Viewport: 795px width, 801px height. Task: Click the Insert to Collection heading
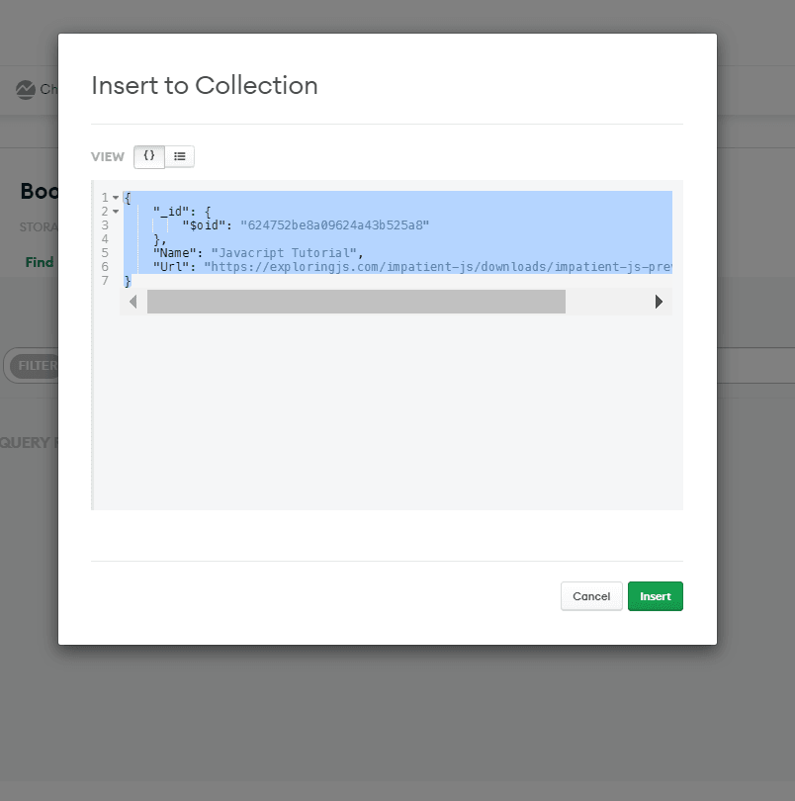(205, 86)
